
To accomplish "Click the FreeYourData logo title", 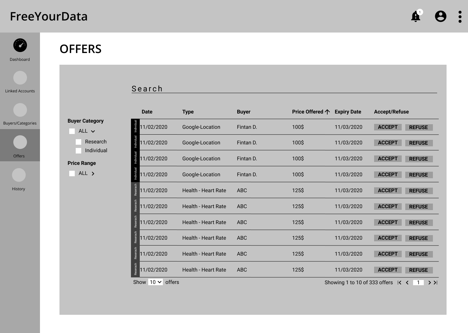I will (x=49, y=17).
